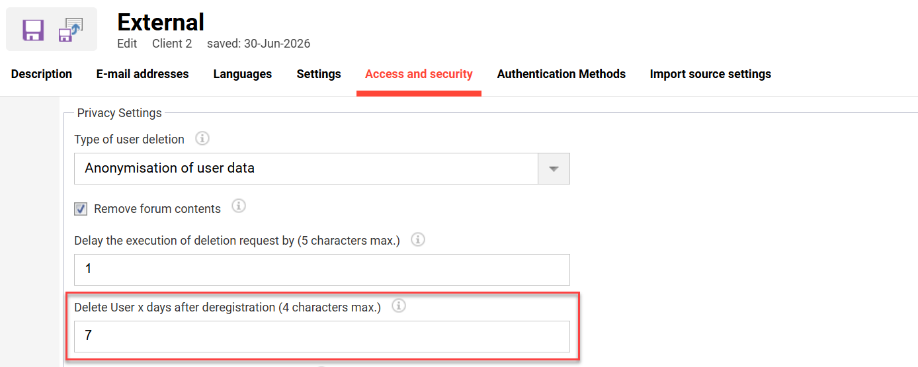
Task: Click the Save and close icon
Action: point(70,30)
